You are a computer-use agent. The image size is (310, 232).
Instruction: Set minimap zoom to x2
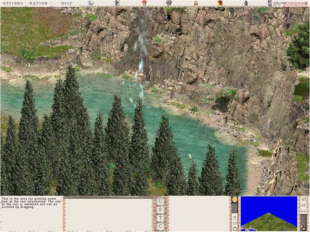304,205
